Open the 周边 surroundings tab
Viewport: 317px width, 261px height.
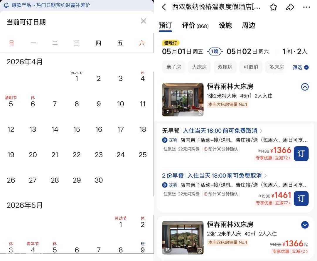click(248, 26)
